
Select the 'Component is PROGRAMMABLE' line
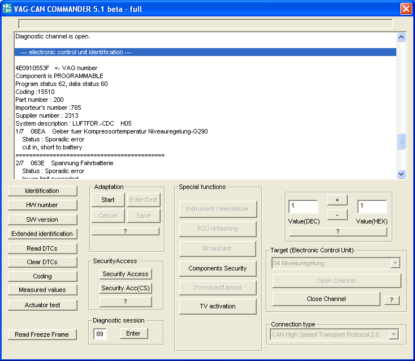205,76
